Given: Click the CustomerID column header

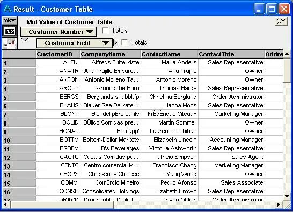Looking at the screenshot, I should [58, 54].
